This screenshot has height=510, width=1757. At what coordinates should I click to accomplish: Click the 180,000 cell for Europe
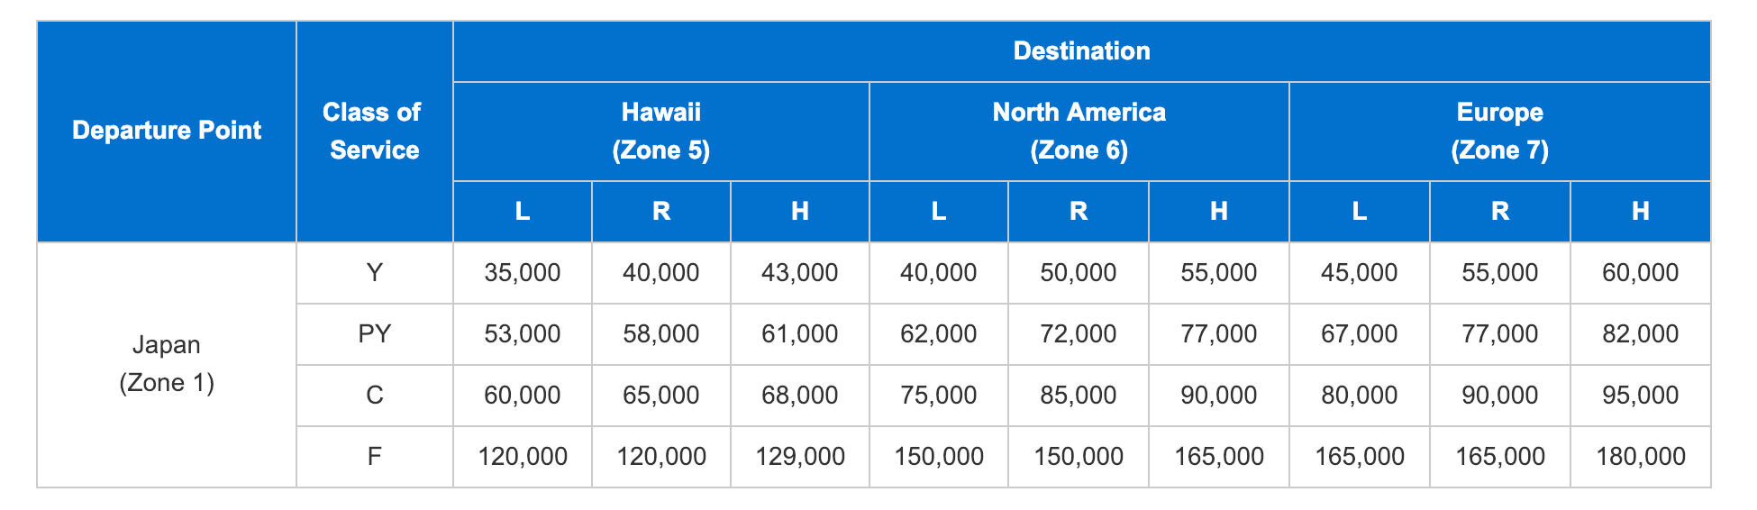coord(1640,457)
